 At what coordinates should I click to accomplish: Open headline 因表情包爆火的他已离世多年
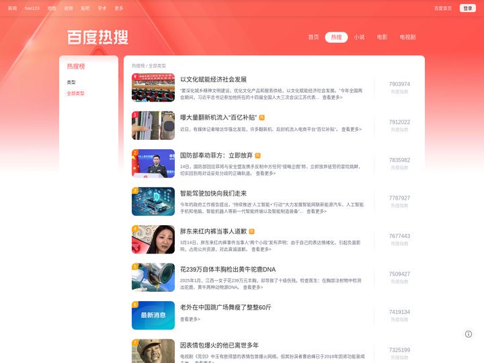coord(219,346)
